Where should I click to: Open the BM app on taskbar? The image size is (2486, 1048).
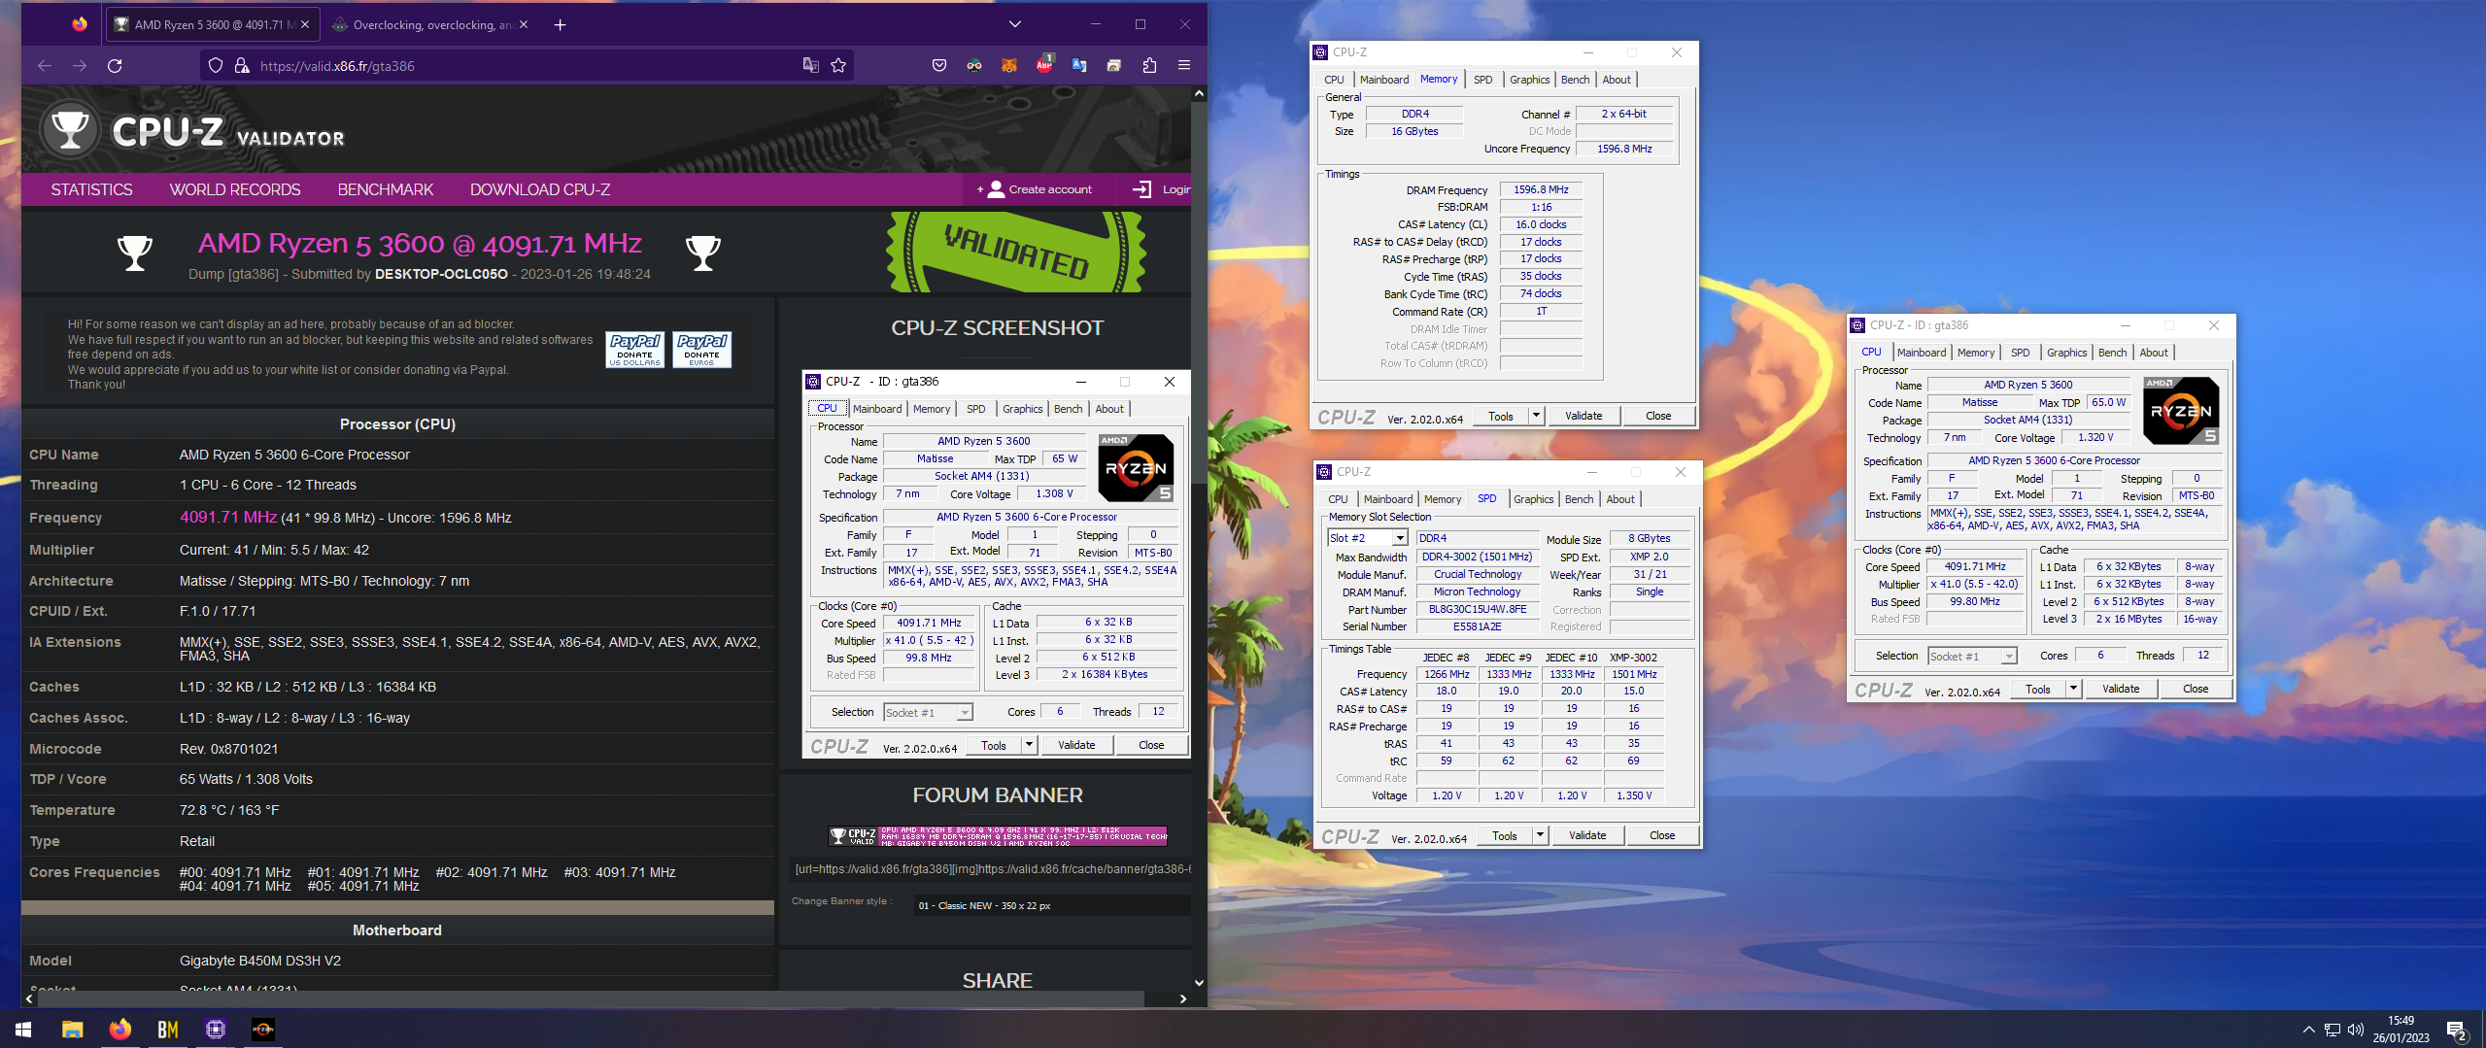(167, 1029)
